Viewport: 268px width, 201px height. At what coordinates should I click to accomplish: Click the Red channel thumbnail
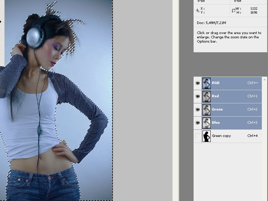[206, 96]
